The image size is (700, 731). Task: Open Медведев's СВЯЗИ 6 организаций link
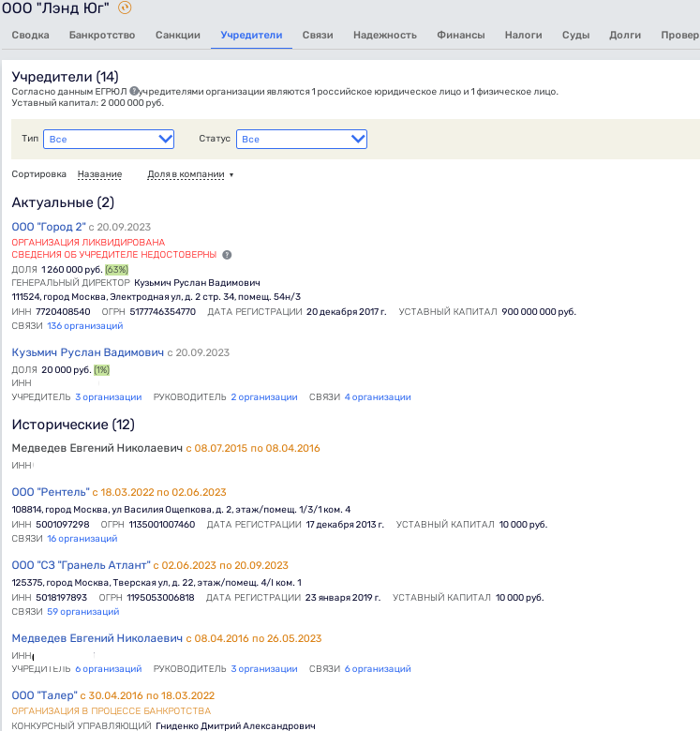[x=378, y=669]
